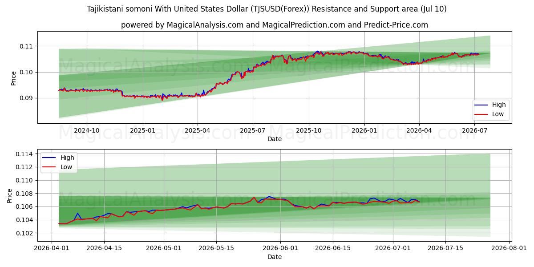Screen dimensions: 534x267
Task: Click the top chart x-axis label 2026-04
Action: tap(419, 131)
